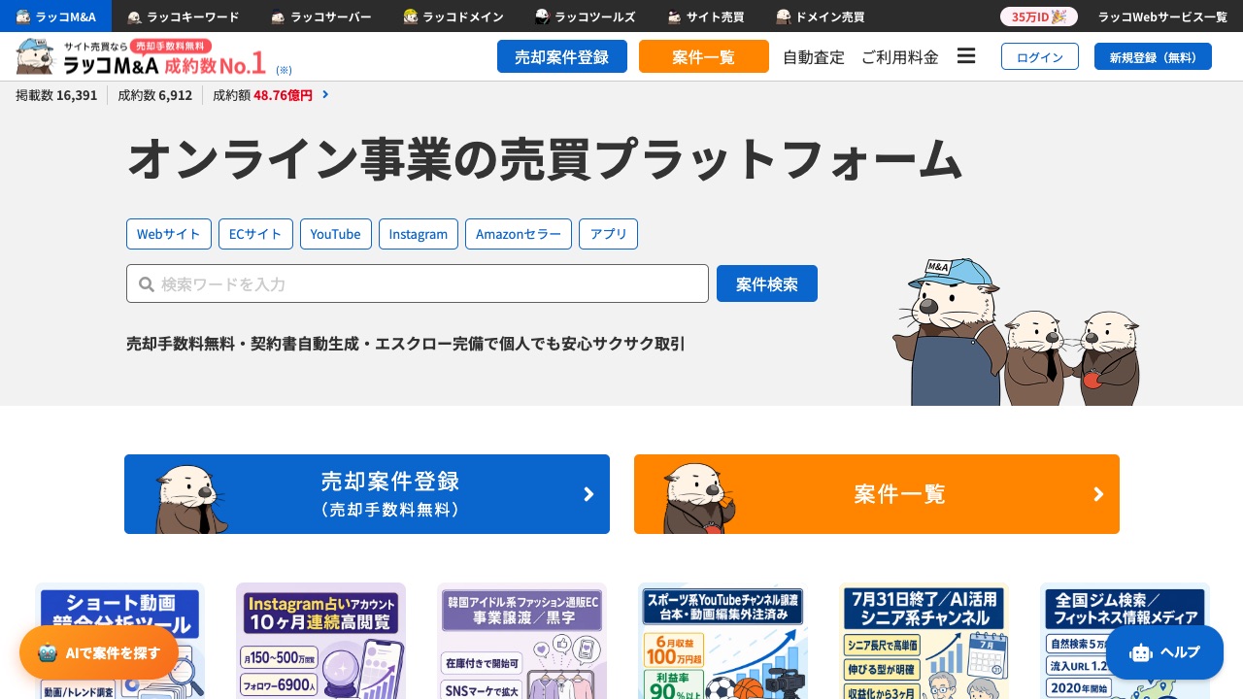This screenshot has height=699, width=1243.
Task: Click the 35万ID badge
Action: (x=1038, y=17)
